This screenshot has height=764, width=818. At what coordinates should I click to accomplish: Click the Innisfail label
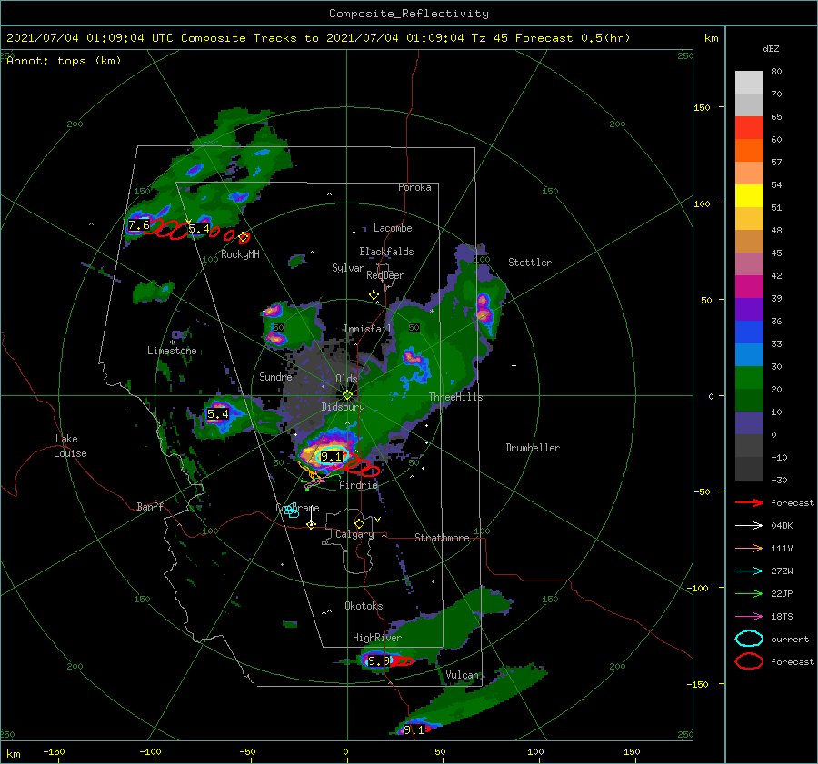point(367,329)
